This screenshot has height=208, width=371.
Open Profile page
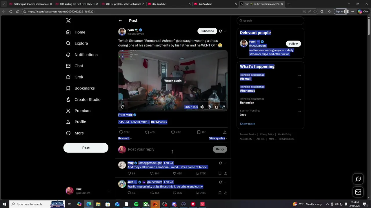(76, 122)
